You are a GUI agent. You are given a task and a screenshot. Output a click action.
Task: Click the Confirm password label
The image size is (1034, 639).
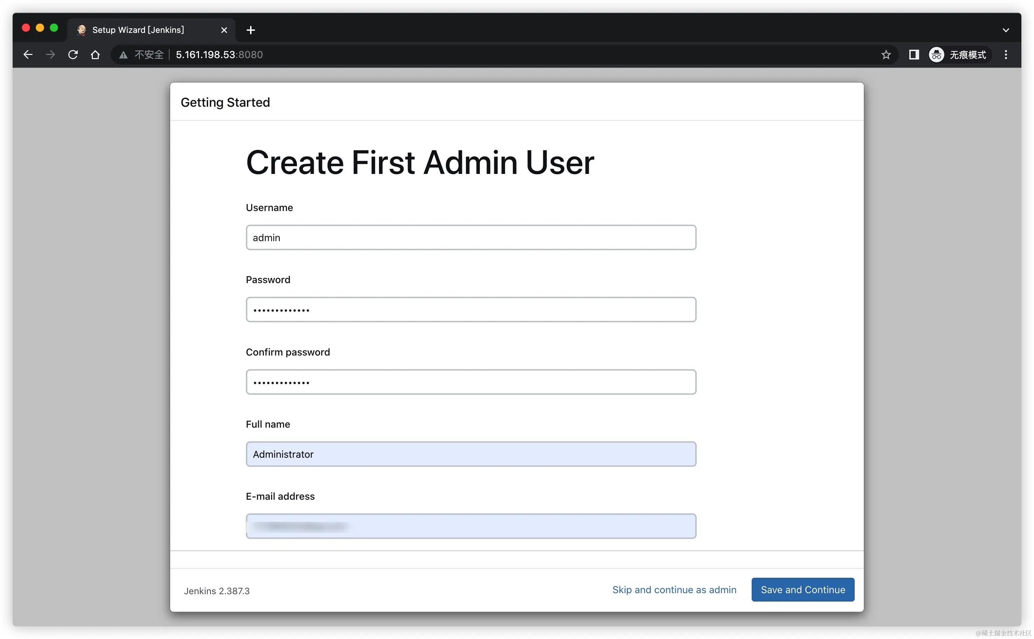point(288,352)
